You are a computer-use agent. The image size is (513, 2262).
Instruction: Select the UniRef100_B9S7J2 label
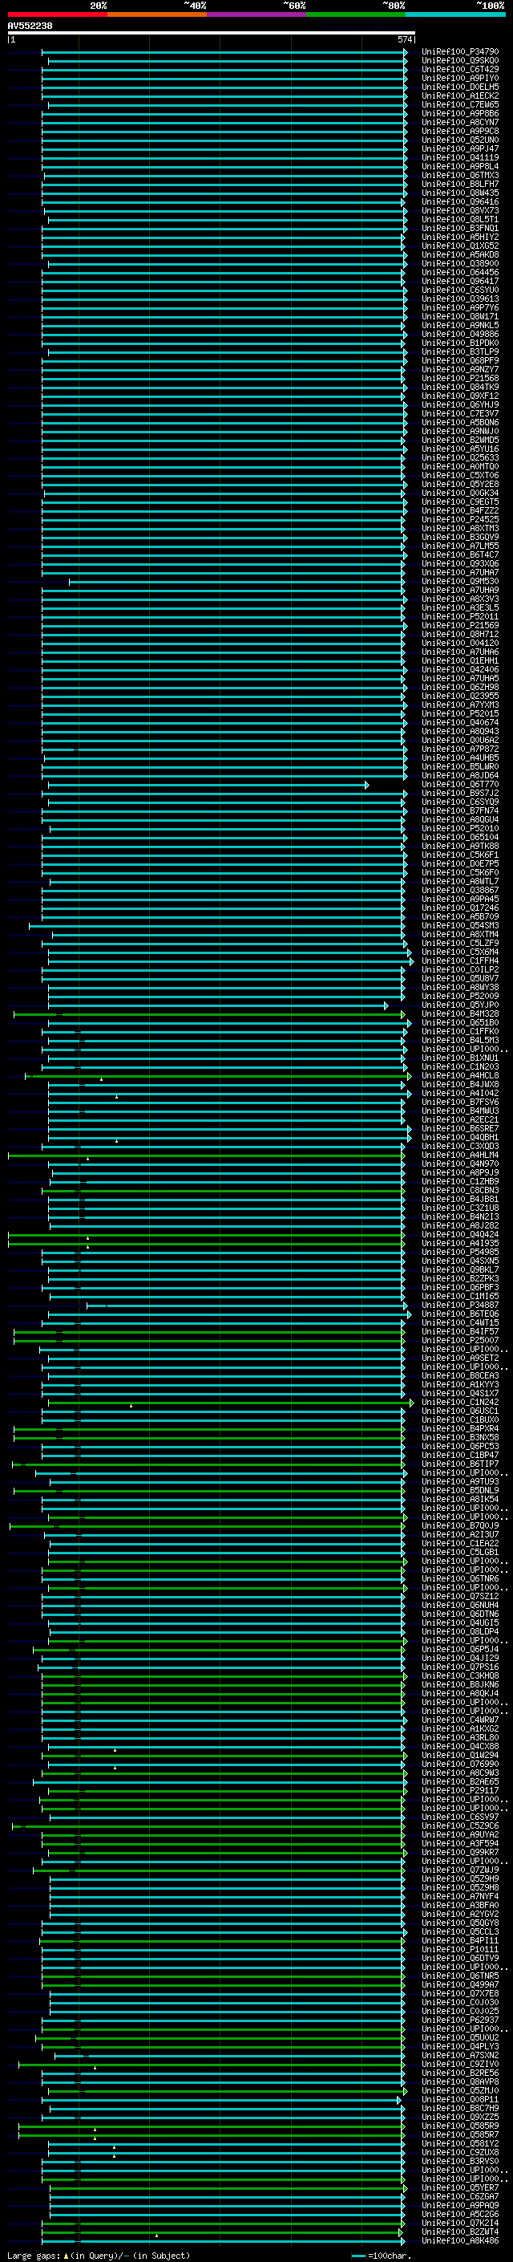[x=459, y=793]
